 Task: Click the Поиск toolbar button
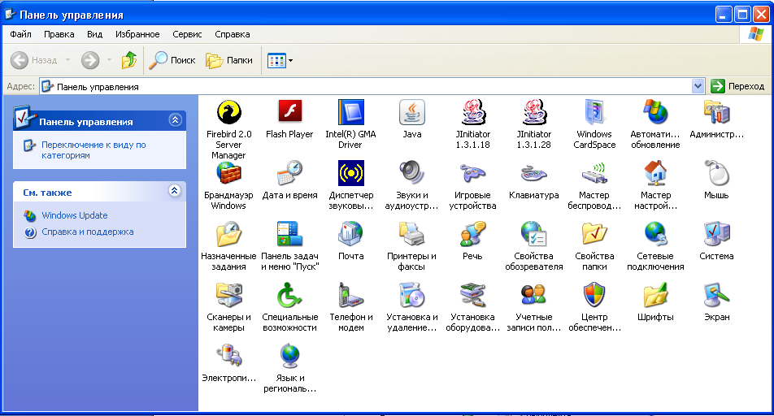pyautogui.click(x=172, y=60)
